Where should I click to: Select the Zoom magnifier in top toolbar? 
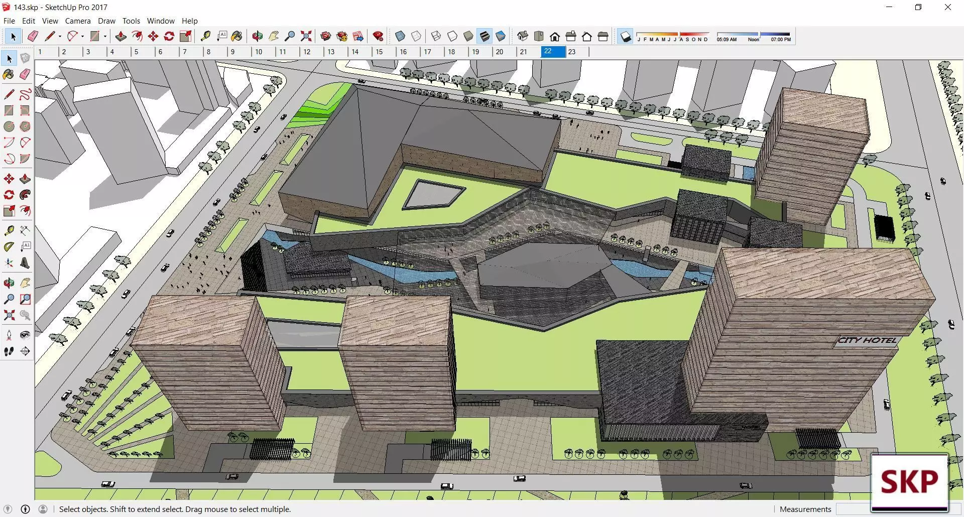(290, 36)
